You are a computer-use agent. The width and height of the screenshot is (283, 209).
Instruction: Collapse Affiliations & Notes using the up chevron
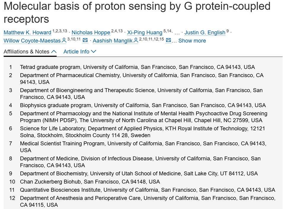click(x=54, y=52)
